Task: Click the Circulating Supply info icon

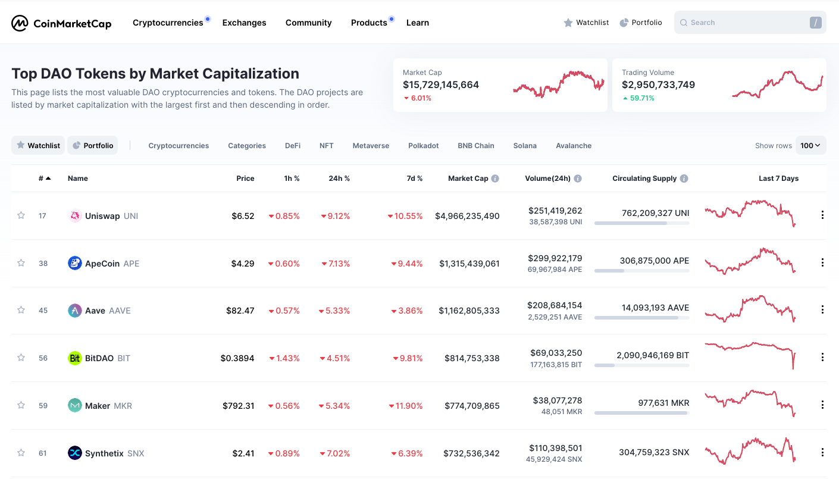Action: pyautogui.click(x=684, y=179)
